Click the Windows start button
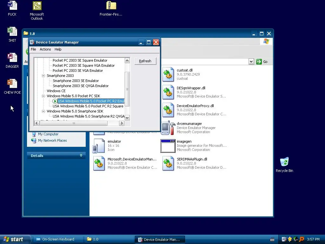The height and width of the screenshot is (244, 325). (15, 239)
